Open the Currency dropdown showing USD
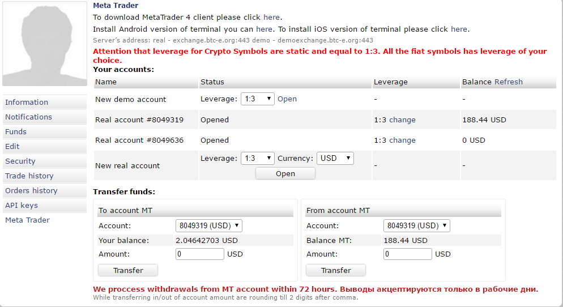 point(335,159)
